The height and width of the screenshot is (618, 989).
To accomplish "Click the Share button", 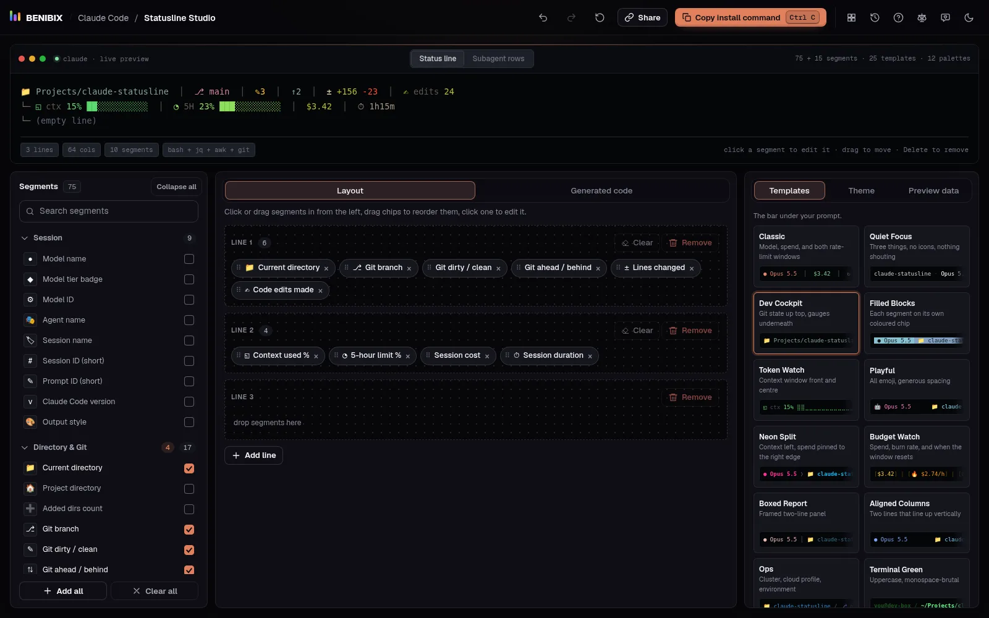I will point(642,17).
